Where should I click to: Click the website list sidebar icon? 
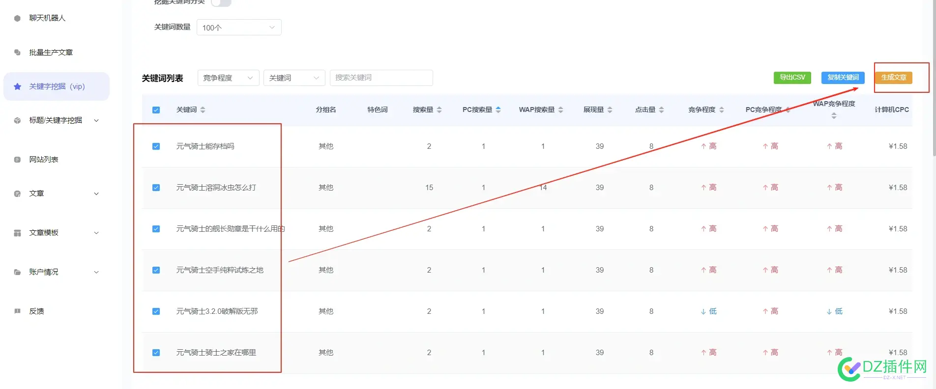coord(17,160)
